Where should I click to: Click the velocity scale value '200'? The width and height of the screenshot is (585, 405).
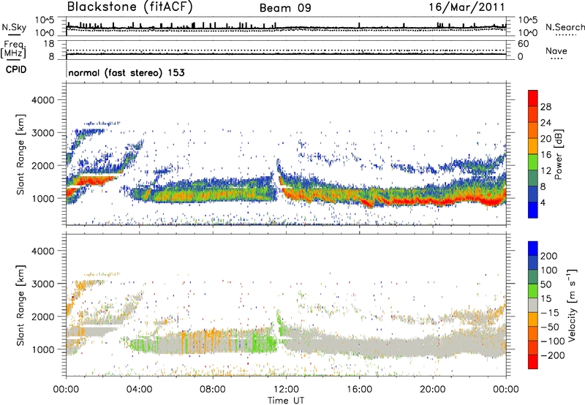pos(549,256)
